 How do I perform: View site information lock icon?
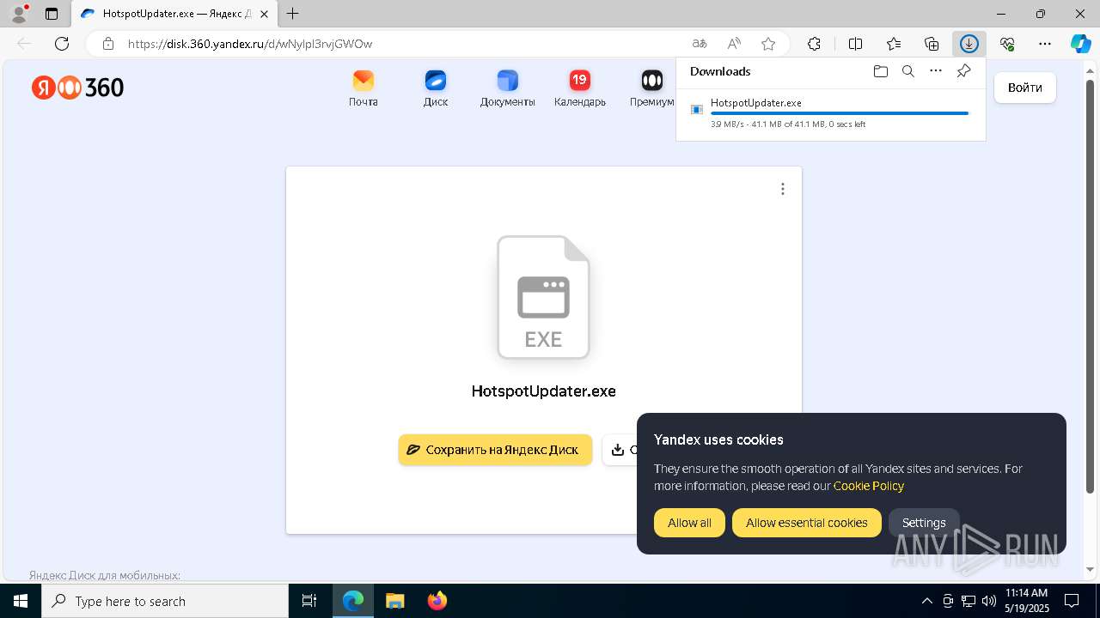pos(107,44)
